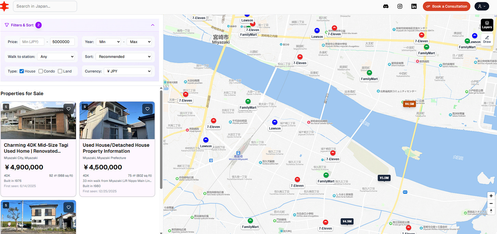497x234 pixels.
Task: Click 7-Eleven marker near Tenman 1-chome
Action: (x=185, y=94)
